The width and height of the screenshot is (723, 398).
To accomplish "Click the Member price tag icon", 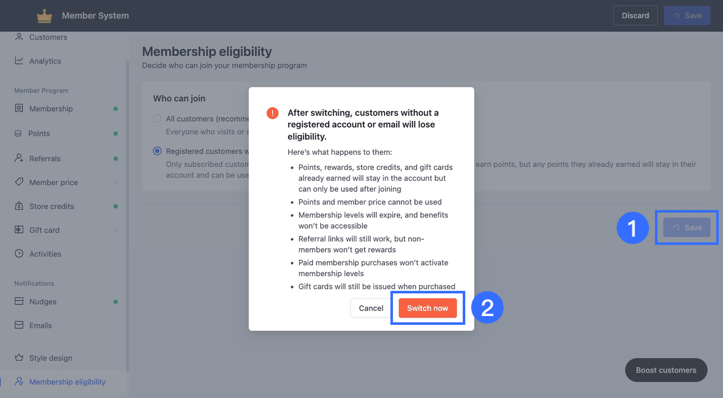I will (x=19, y=182).
